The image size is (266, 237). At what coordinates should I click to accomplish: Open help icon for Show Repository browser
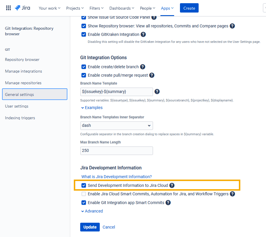click(232, 26)
